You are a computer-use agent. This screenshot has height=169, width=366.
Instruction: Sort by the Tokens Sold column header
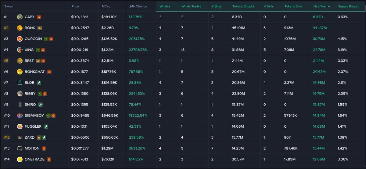293,6
